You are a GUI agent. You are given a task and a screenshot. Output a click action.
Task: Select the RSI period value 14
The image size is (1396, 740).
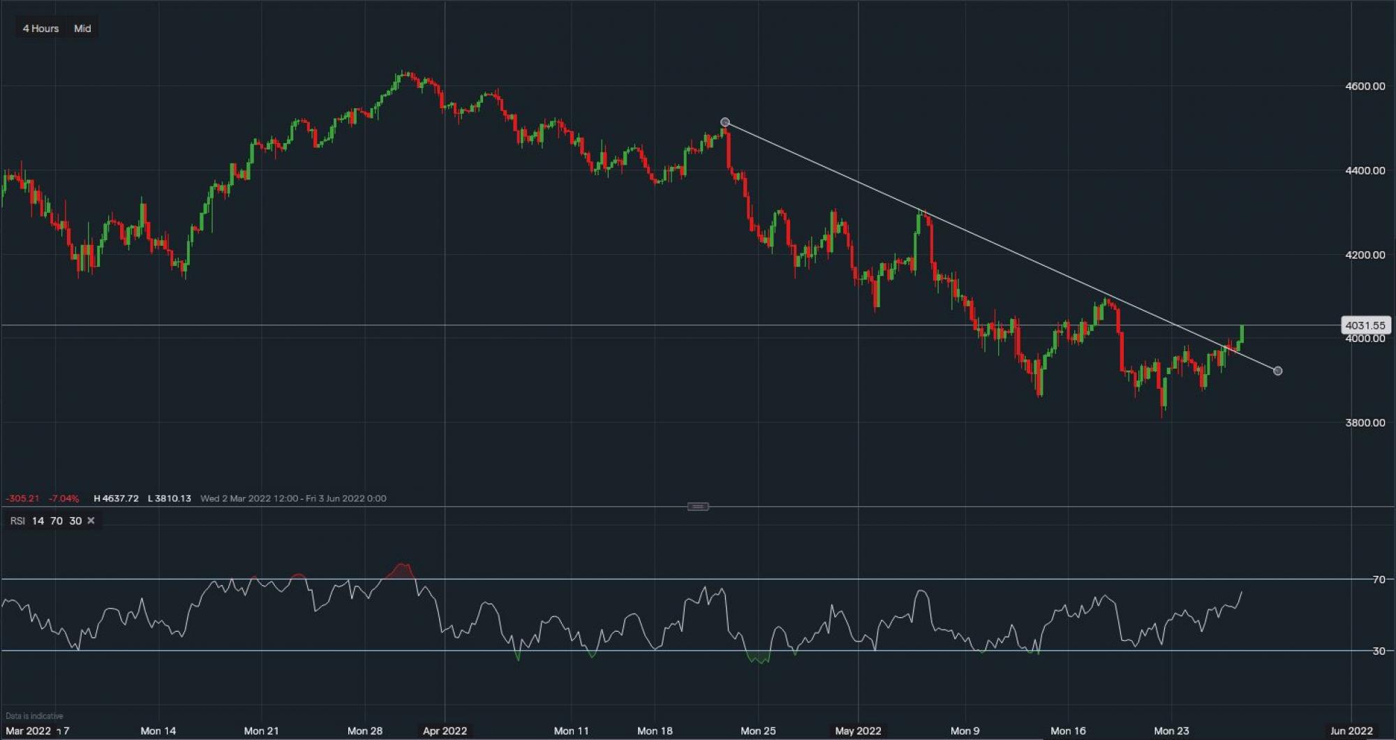[x=38, y=521]
